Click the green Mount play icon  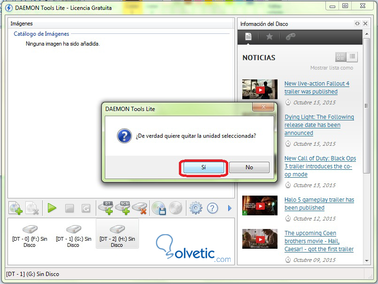click(x=52, y=208)
